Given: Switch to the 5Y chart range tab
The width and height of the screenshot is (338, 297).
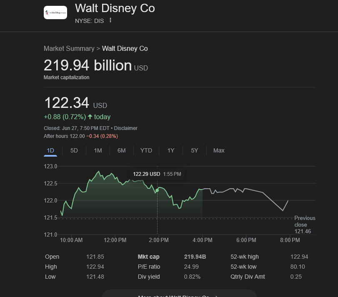Looking at the screenshot, I should point(195,150).
